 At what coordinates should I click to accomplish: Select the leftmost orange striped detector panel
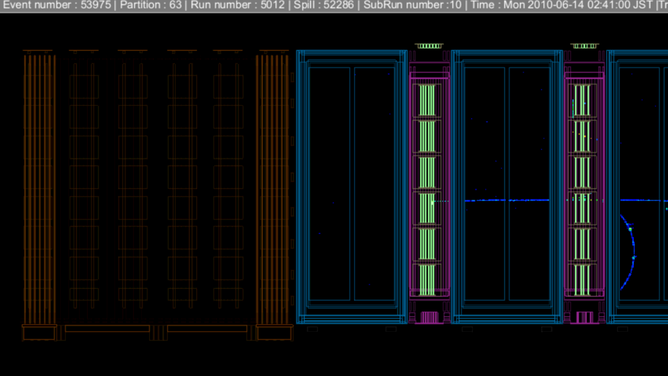tap(39, 189)
